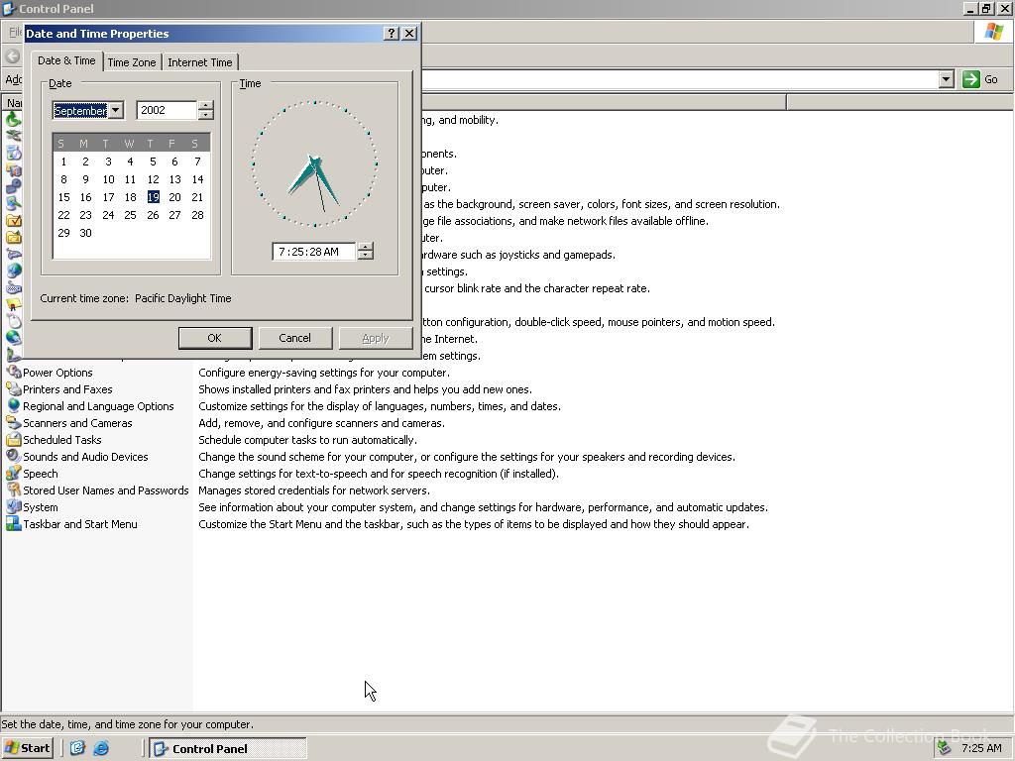Open the Speech icon
Image resolution: width=1015 pixels, height=761 pixels.
coord(14,473)
